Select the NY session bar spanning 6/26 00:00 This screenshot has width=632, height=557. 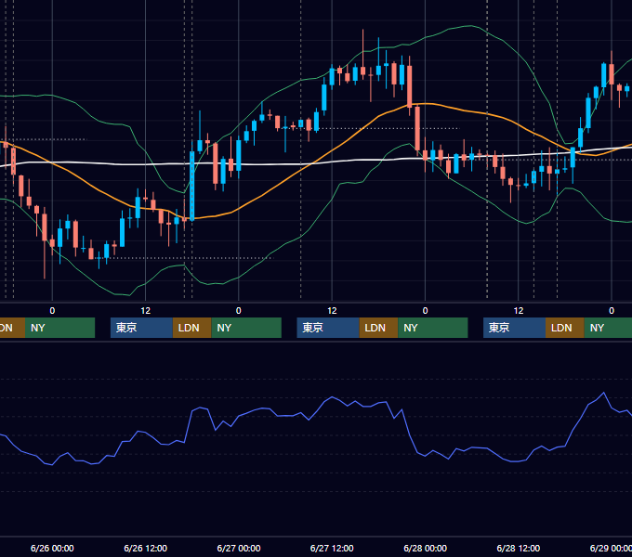[59, 328]
